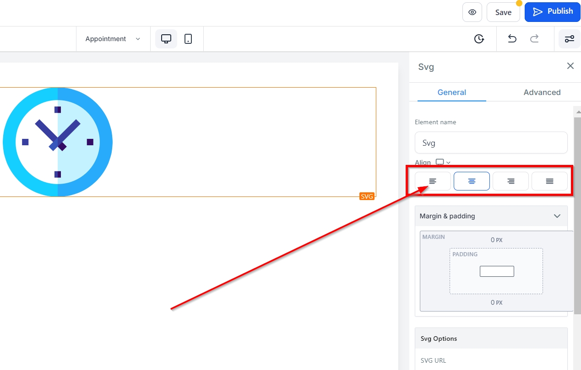581x370 pixels.
Task: Set alignment to right
Action: [x=510, y=181]
